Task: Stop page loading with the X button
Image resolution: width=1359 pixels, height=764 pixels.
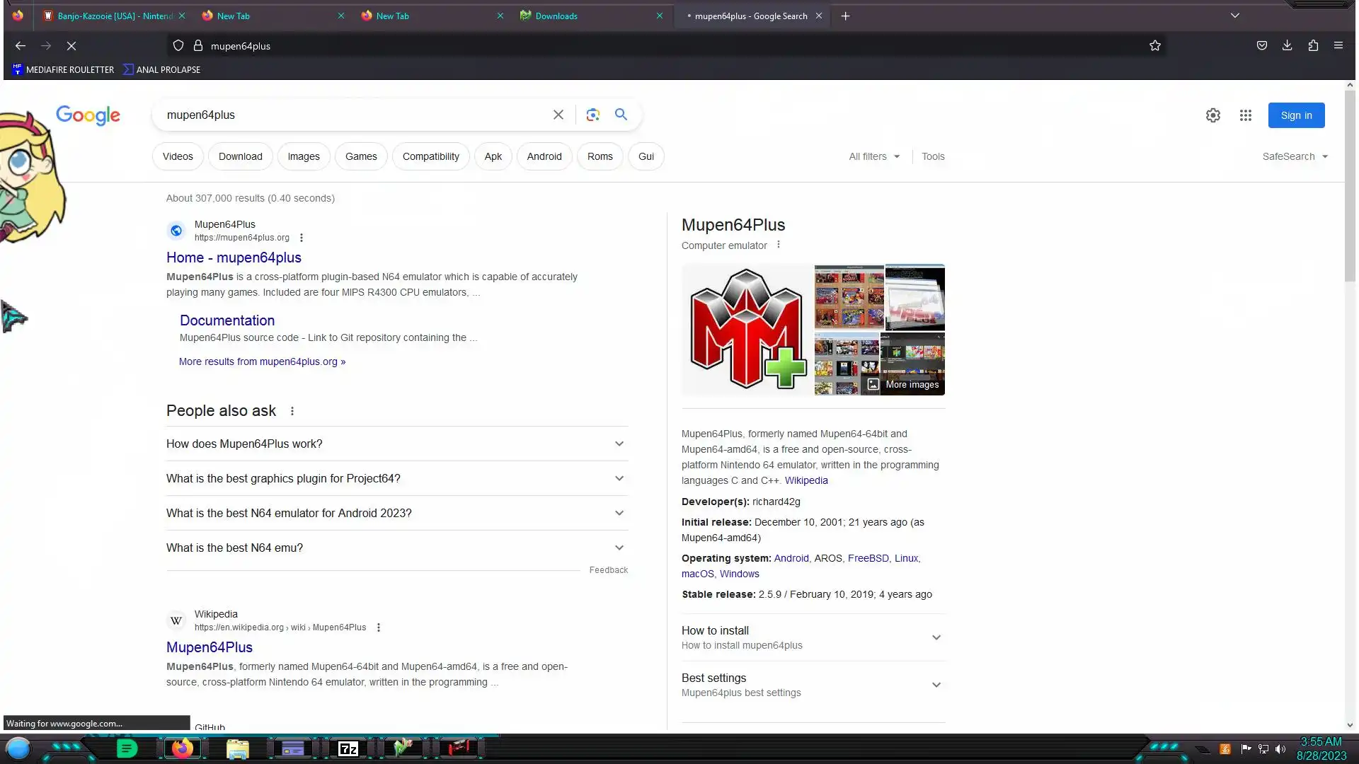Action: coord(71,46)
